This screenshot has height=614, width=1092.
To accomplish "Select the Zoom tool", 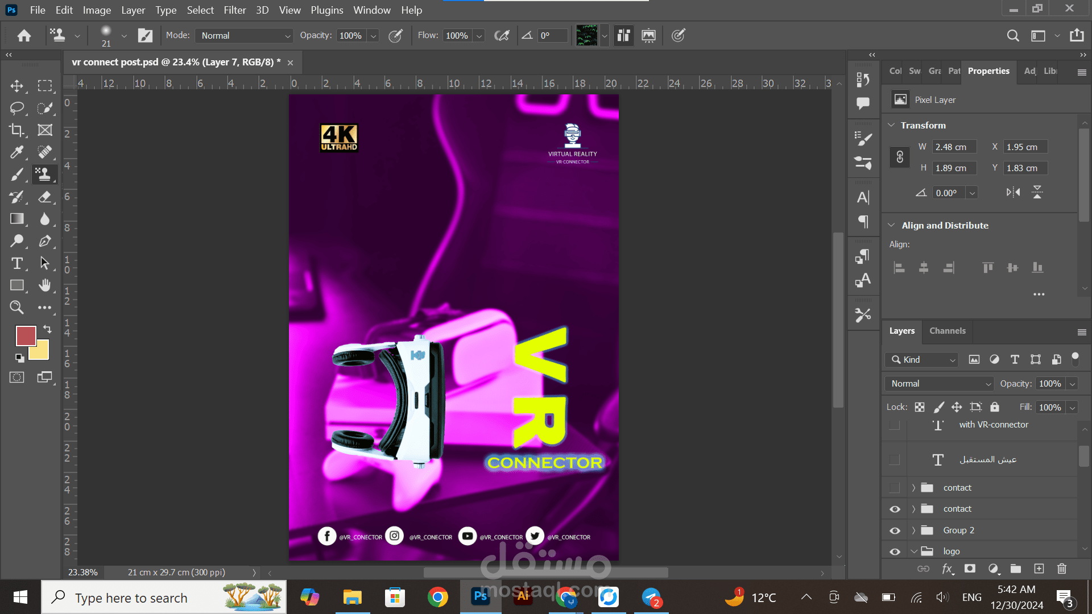I will coord(16,308).
